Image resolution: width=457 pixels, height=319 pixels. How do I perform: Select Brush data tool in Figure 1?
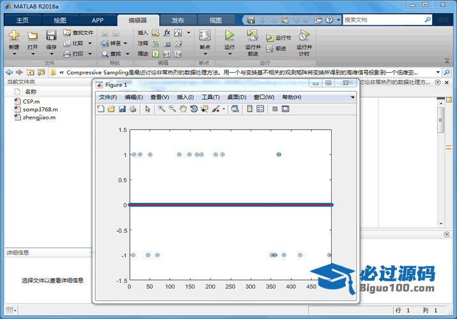(215, 108)
